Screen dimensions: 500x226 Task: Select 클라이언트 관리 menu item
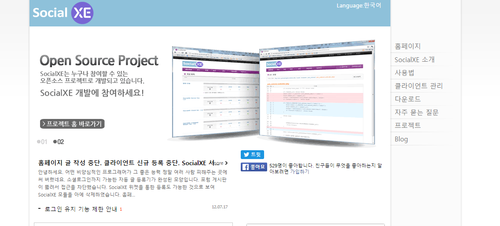[419, 86]
